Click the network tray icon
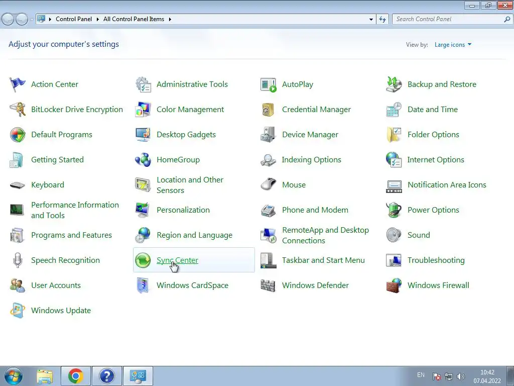The image size is (514, 386). [x=449, y=376]
